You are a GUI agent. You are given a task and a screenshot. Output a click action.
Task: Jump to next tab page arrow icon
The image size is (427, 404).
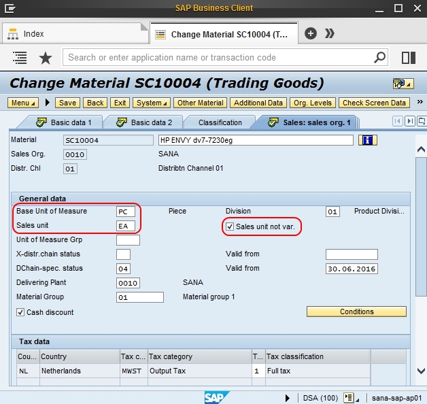tap(409, 121)
